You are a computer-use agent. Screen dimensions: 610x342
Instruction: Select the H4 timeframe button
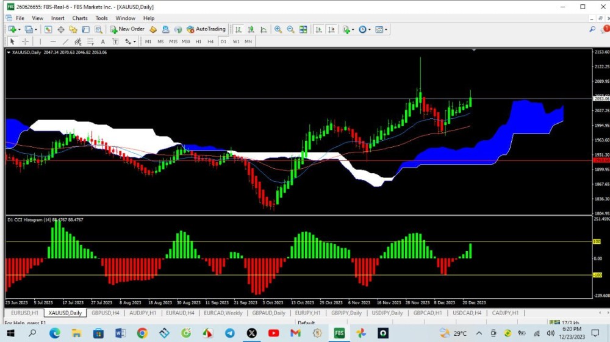click(210, 41)
